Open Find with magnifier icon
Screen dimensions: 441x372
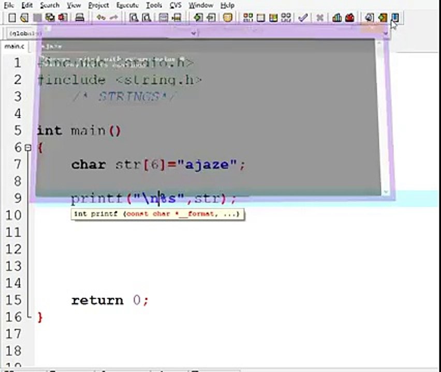(x=134, y=18)
